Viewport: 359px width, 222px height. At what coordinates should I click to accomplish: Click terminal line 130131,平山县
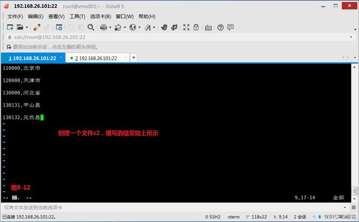click(22, 105)
